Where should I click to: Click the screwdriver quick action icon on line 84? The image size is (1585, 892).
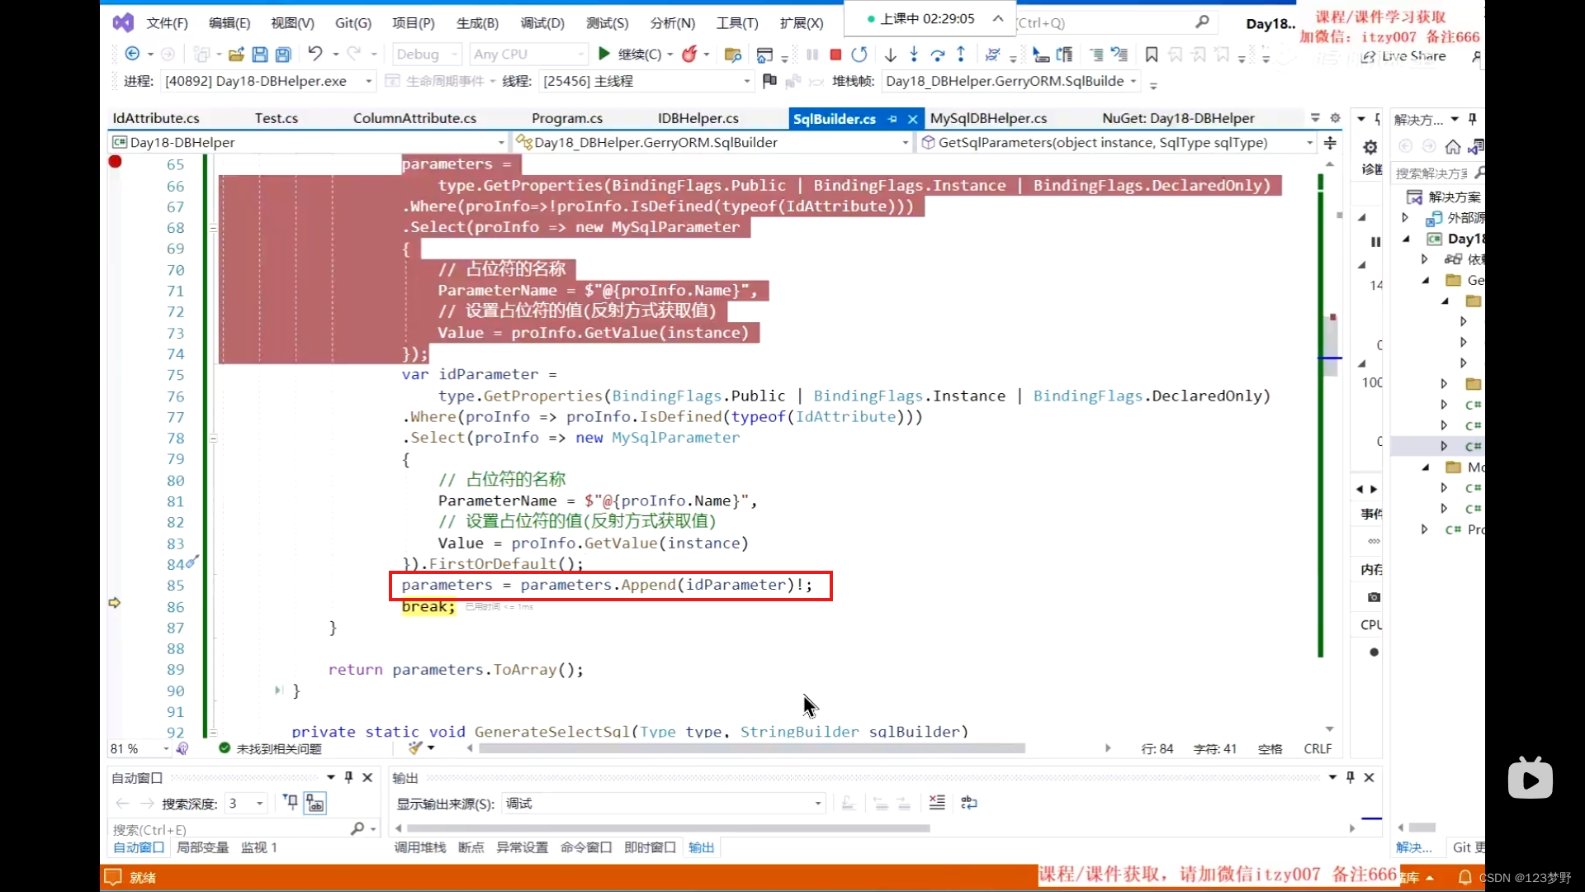(192, 562)
